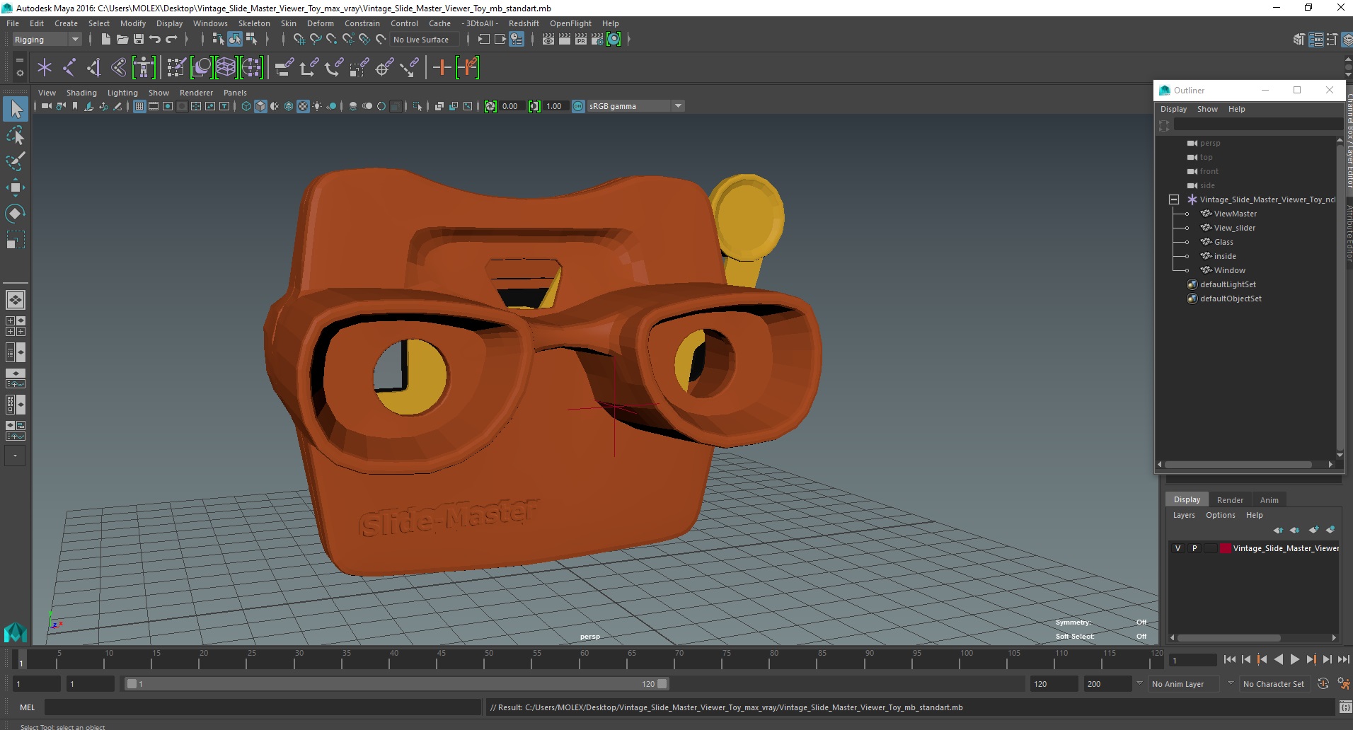The width and height of the screenshot is (1353, 730).
Task: Activate the Paint Selection tool
Action: click(16, 161)
